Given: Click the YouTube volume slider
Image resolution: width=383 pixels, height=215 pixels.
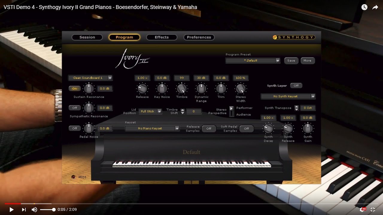Looking at the screenshot, I should click(48, 210).
